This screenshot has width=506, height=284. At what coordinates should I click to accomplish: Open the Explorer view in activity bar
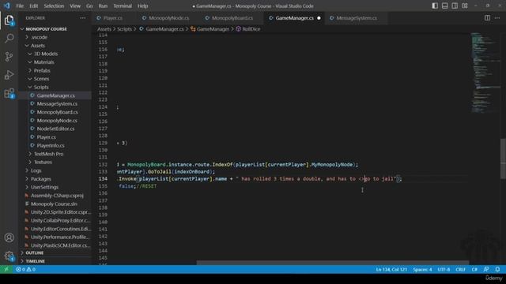9,21
